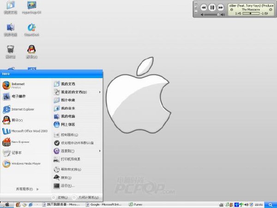Screen dimensions: 277x208
Task: Pause playback in iTunes mini player
Action: (x=212, y=7)
